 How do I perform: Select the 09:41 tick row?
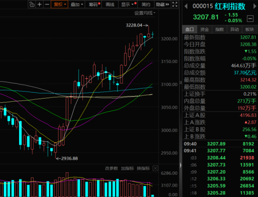(220, 151)
